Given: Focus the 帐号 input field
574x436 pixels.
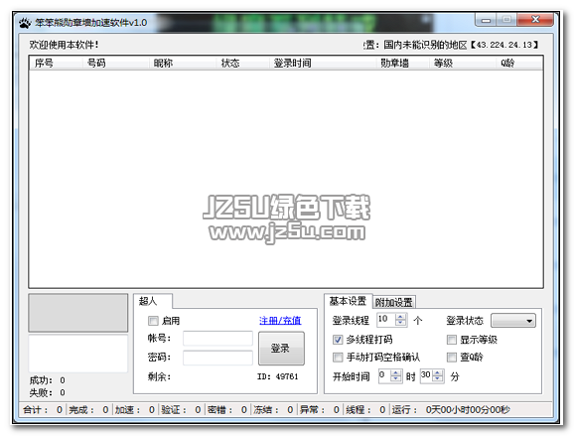Looking at the screenshot, I should [217, 339].
